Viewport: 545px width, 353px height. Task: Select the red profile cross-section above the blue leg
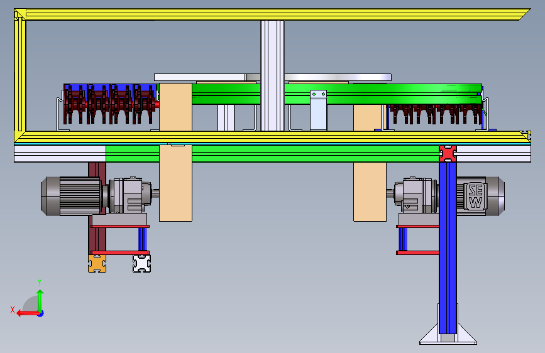point(448,153)
